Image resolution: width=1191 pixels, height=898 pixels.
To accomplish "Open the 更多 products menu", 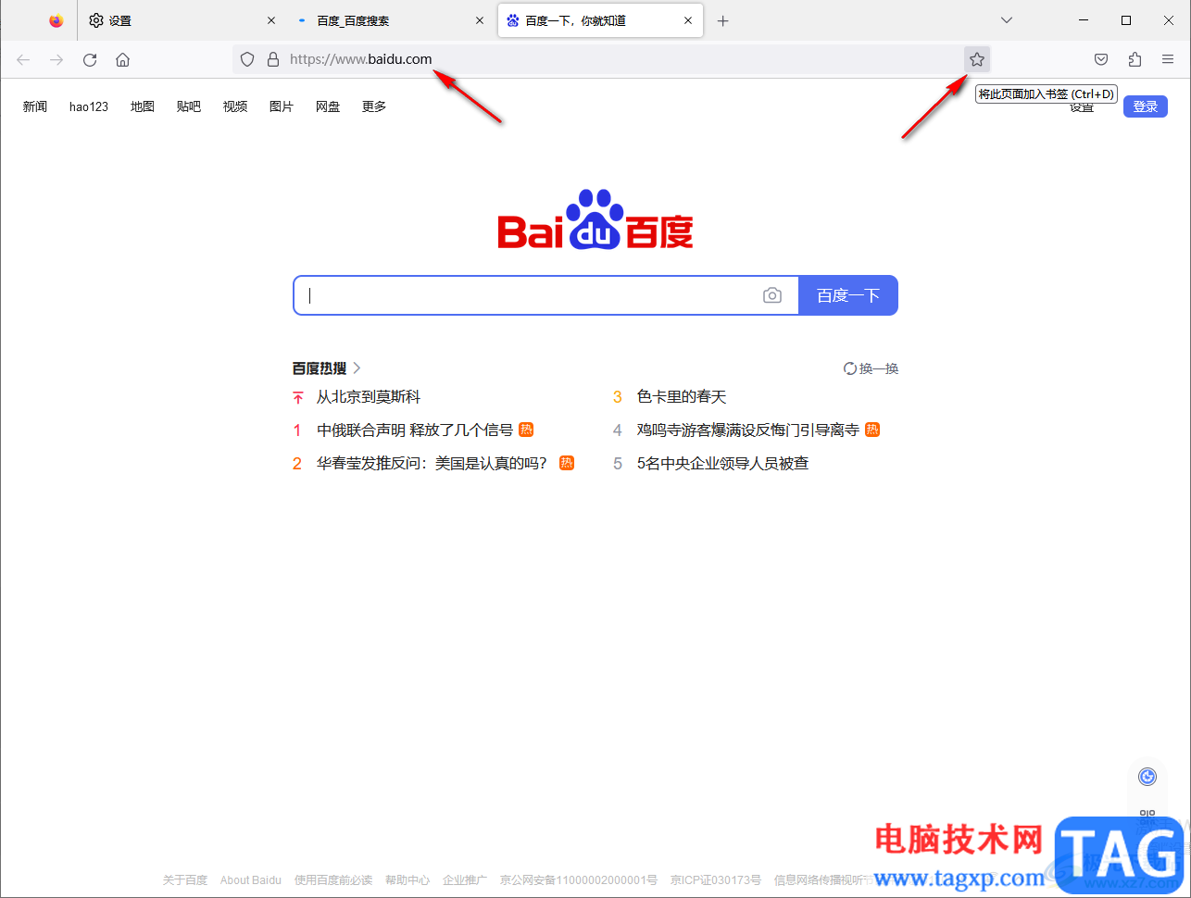I will [374, 106].
